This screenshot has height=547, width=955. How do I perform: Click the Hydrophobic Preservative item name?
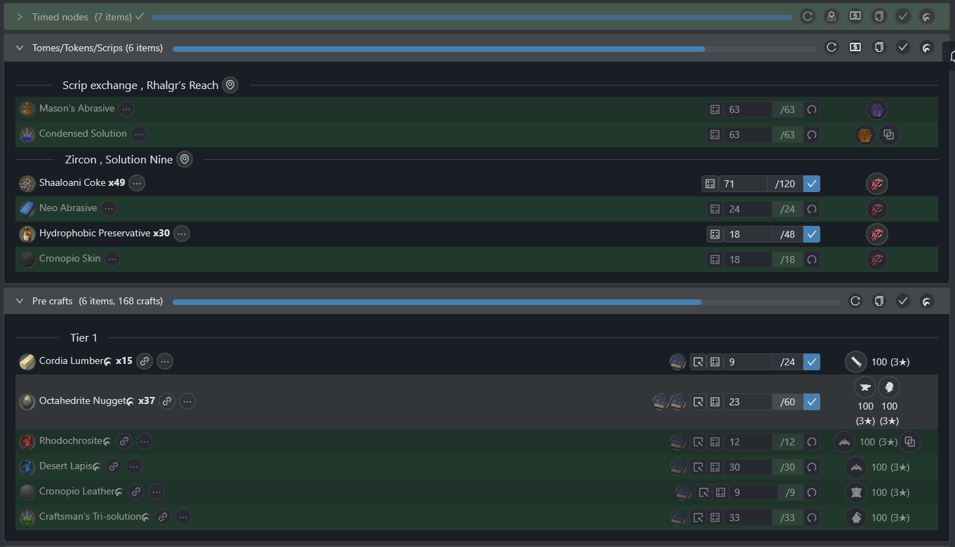pos(95,234)
